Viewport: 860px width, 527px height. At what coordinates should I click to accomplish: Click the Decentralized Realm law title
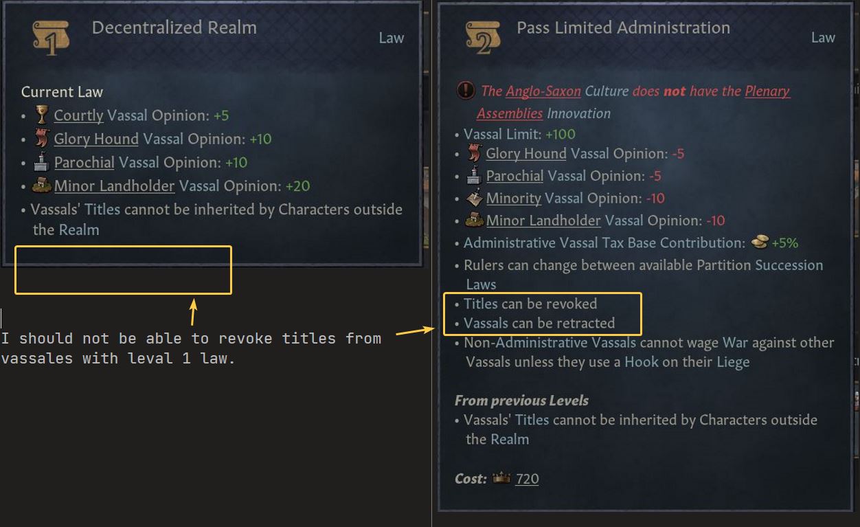coord(174,27)
